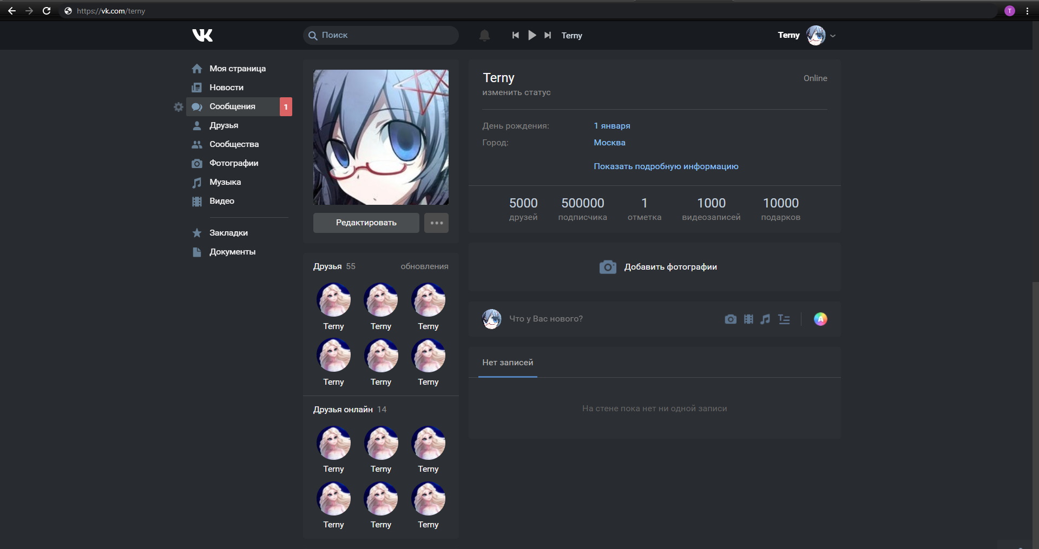Click the music note icon beside Музыка
The width and height of the screenshot is (1039, 549).
197,183
